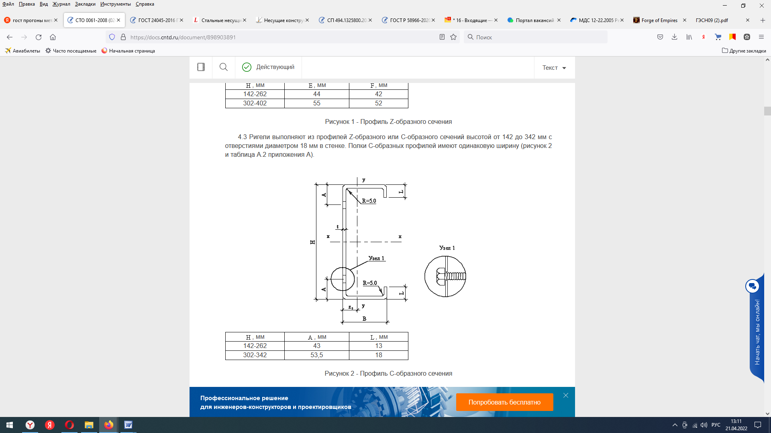771x433 pixels.
Task: Go back to the previous page
Action: click(x=10, y=37)
